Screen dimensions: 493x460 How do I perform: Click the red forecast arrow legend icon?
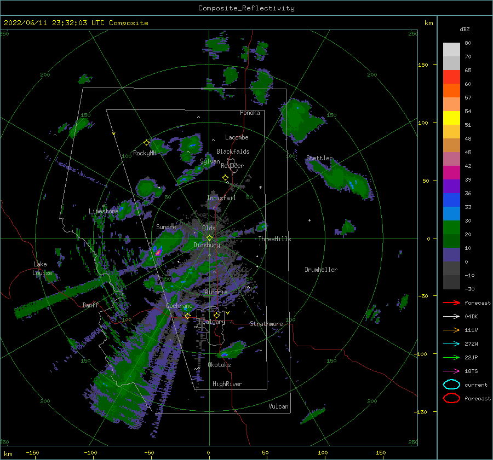click(451, 302)
